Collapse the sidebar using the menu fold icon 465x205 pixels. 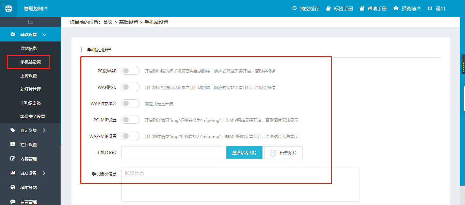click(x=30, y=22)
